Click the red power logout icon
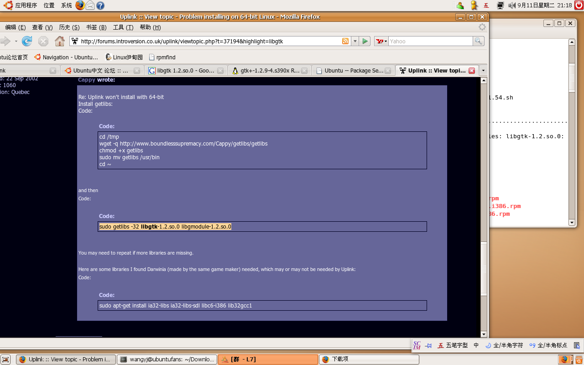Image resolution: width=584 pixels, height=365 pixels. (579, 5)
